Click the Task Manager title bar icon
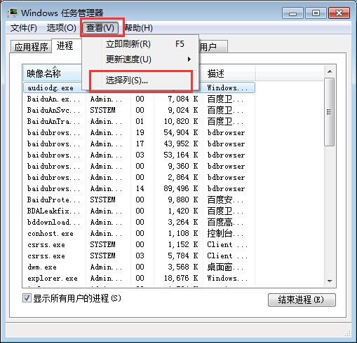The height and width of the screenshot is (343, 357). [12, 13]
